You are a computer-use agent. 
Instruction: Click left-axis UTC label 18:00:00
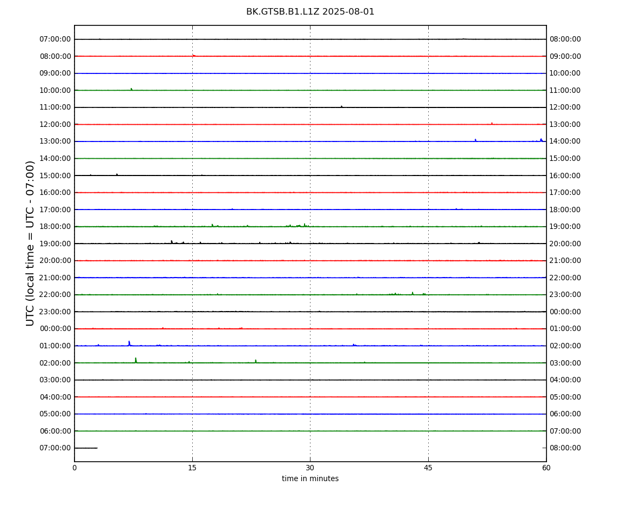55,227
